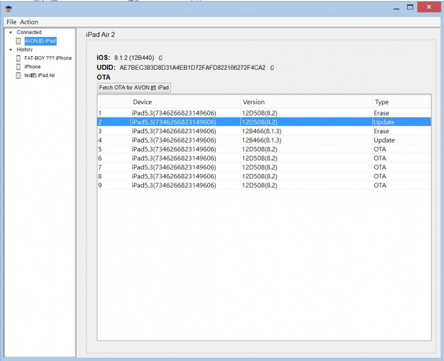Click Fetch OTA for AVON的 iPad button
The image size is (444, 361).
click(x=134, y=88)
